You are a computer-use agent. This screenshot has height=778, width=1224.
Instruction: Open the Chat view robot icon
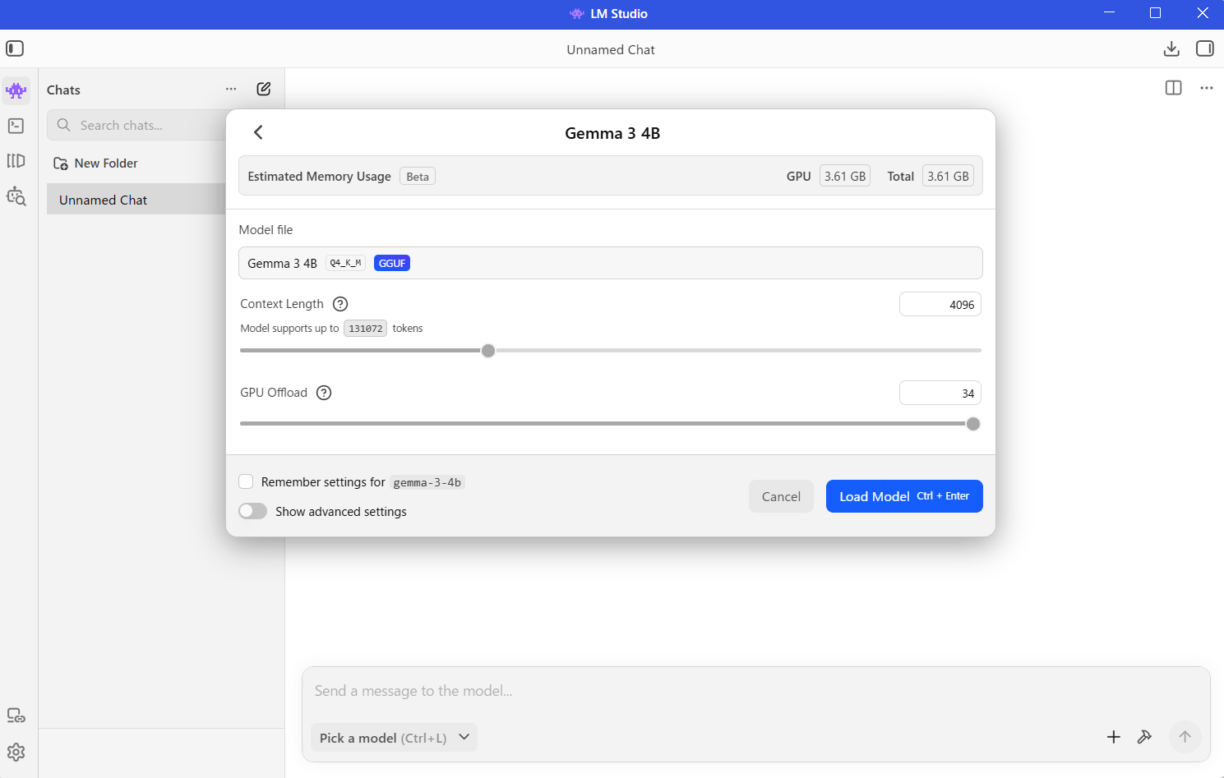coord(16,90)
